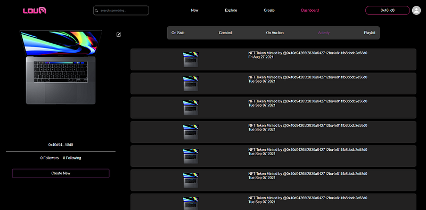
Task: Open the New page
Action: 194,10
